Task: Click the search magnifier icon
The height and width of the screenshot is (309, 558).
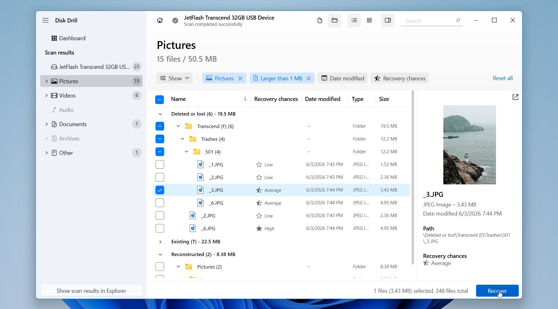Action: point(458,20)
